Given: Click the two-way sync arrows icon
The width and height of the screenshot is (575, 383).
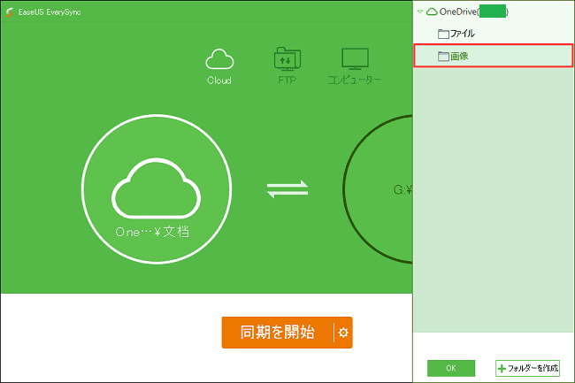Looking at the screenshot, I should pos(287,189).
